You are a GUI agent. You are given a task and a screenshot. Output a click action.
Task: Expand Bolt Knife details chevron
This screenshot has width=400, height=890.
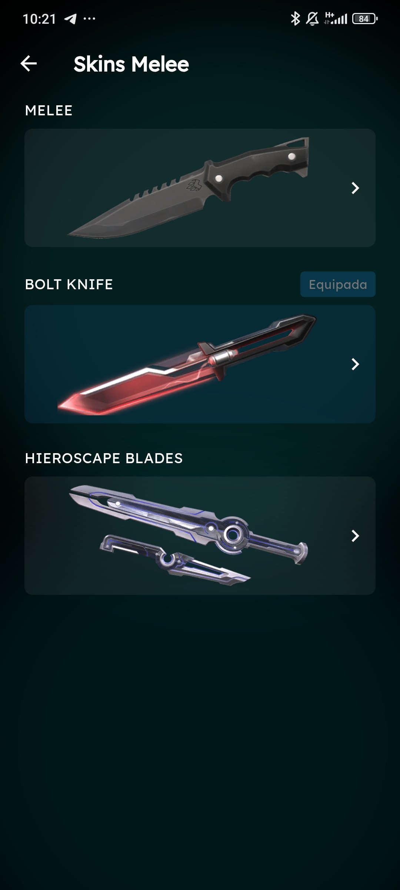355,364
